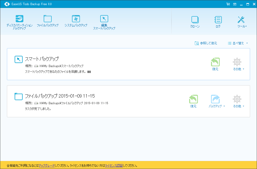Maximize the EaseUS Todo Backup window
The width and height of the screenshot is (257, 169).
[248, 4]
